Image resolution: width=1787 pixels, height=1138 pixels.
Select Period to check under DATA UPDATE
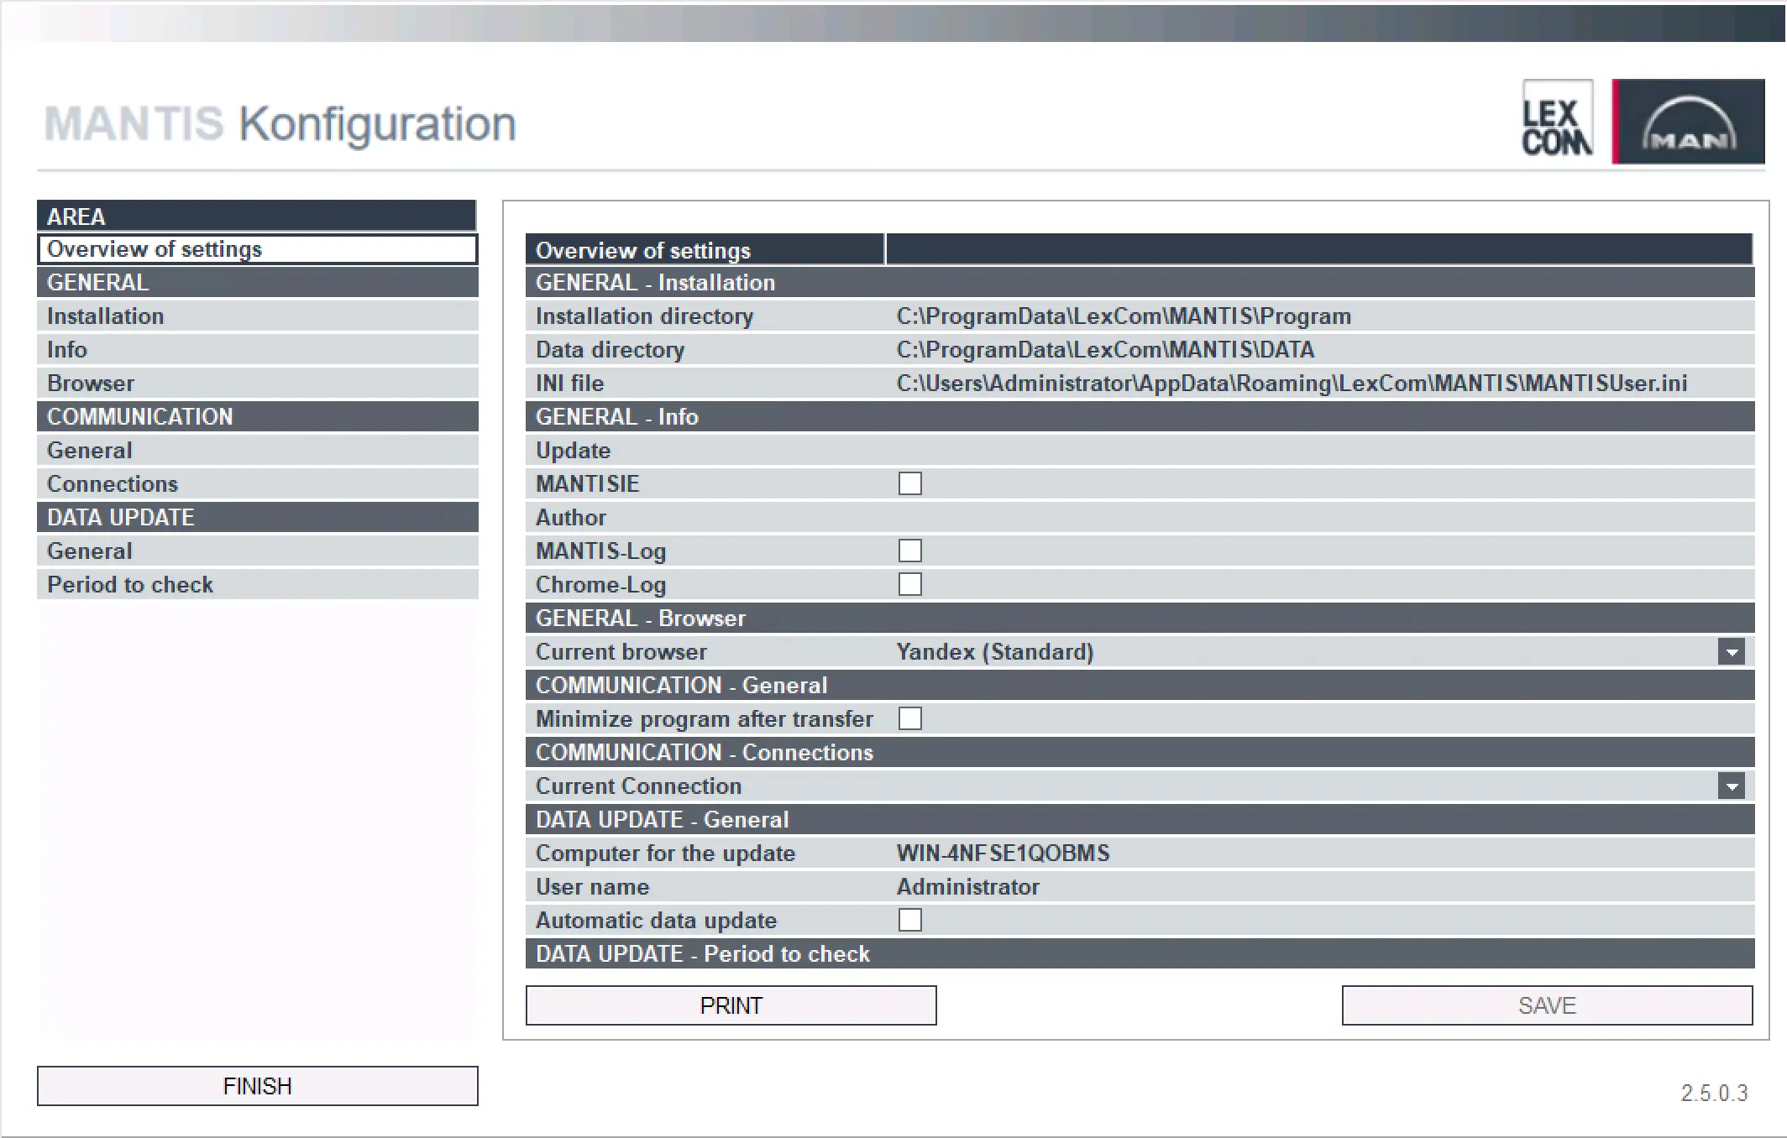click(x=130, y=584)
